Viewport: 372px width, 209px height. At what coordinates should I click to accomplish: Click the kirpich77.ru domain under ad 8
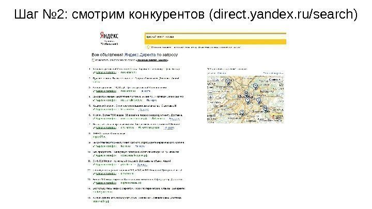click(100, 137)
